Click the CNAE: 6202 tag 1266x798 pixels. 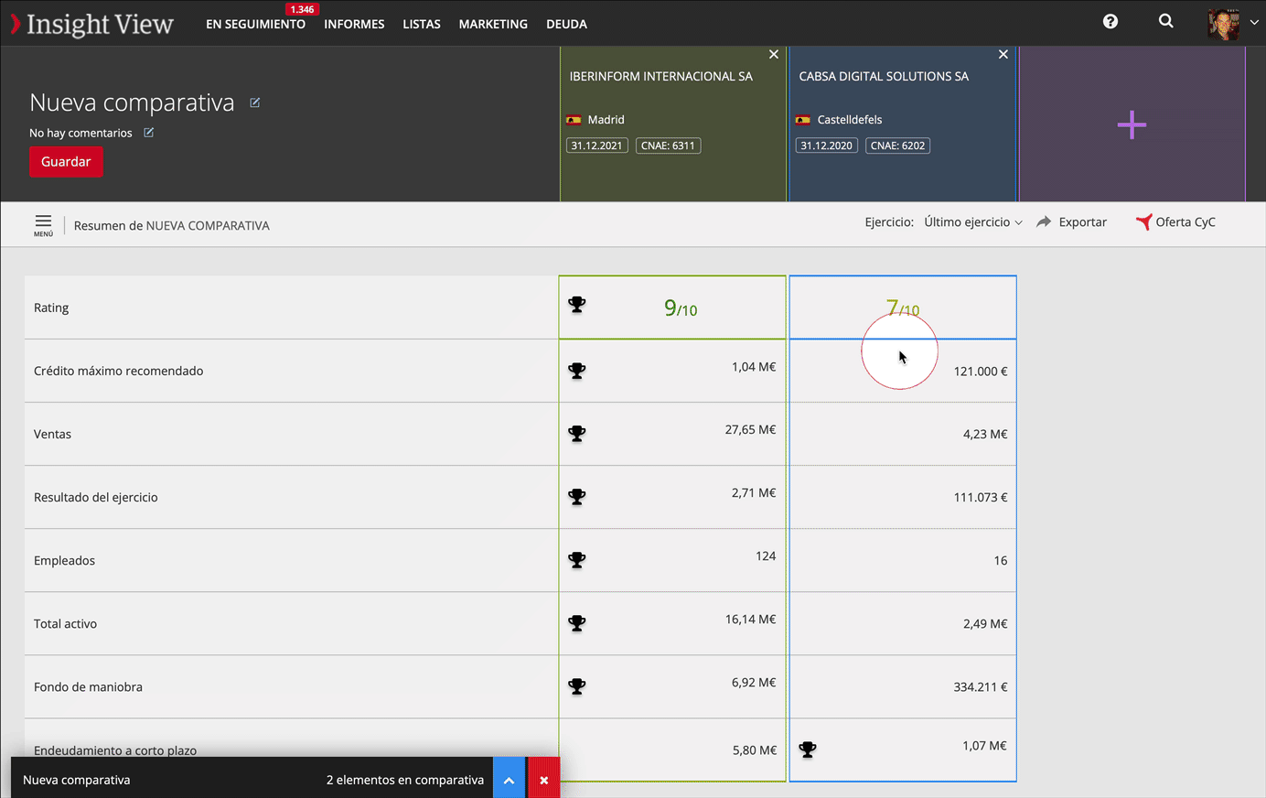(x=897, y=146)
